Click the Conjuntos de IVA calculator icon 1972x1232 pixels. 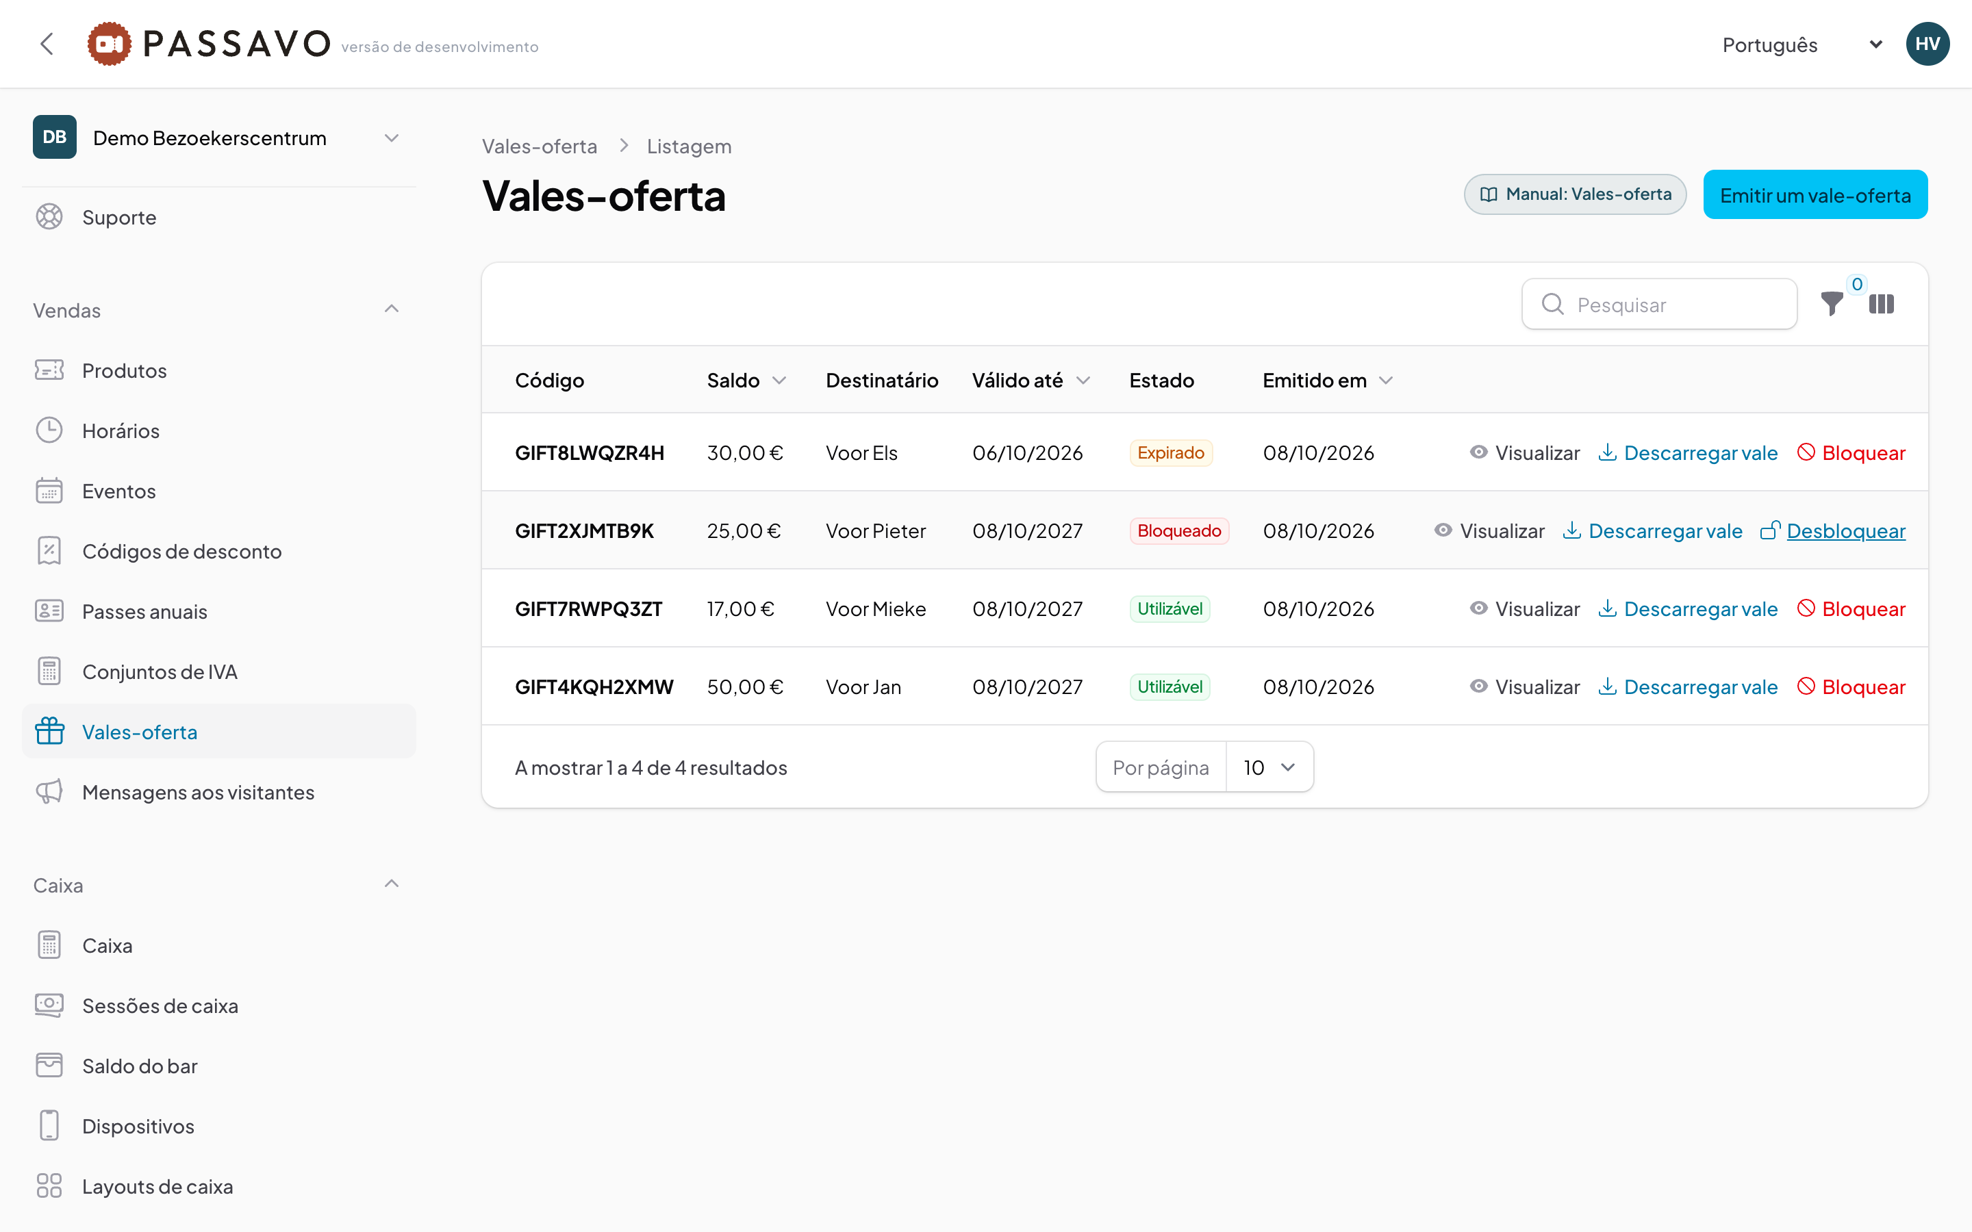coord(49,671)
